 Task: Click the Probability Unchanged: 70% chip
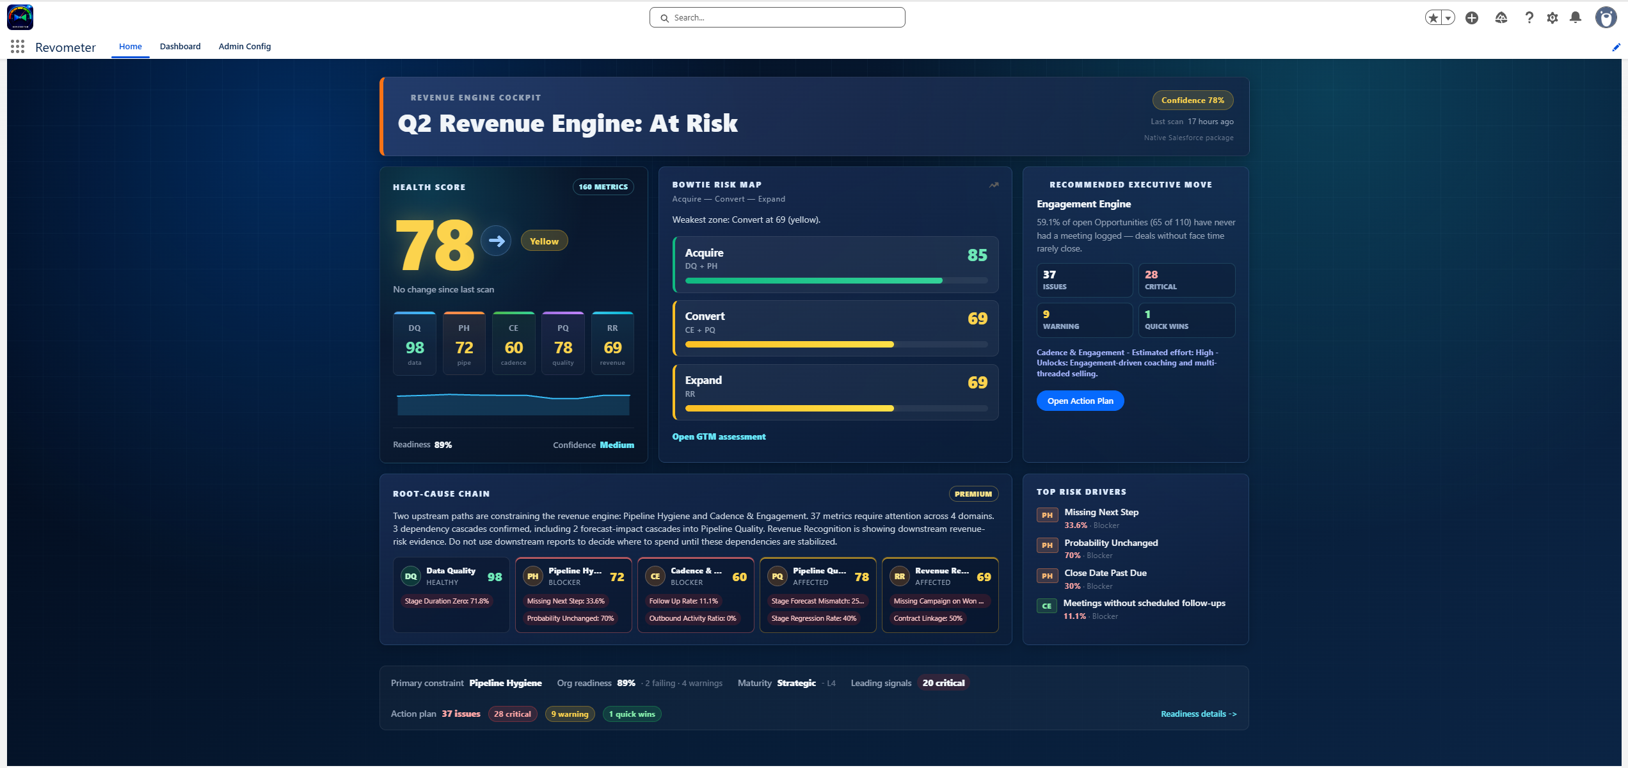[570, 618]
